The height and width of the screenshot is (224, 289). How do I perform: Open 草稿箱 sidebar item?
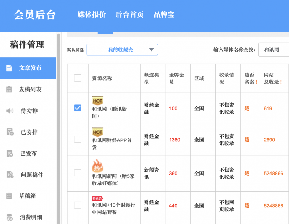[x=28, y=196]
